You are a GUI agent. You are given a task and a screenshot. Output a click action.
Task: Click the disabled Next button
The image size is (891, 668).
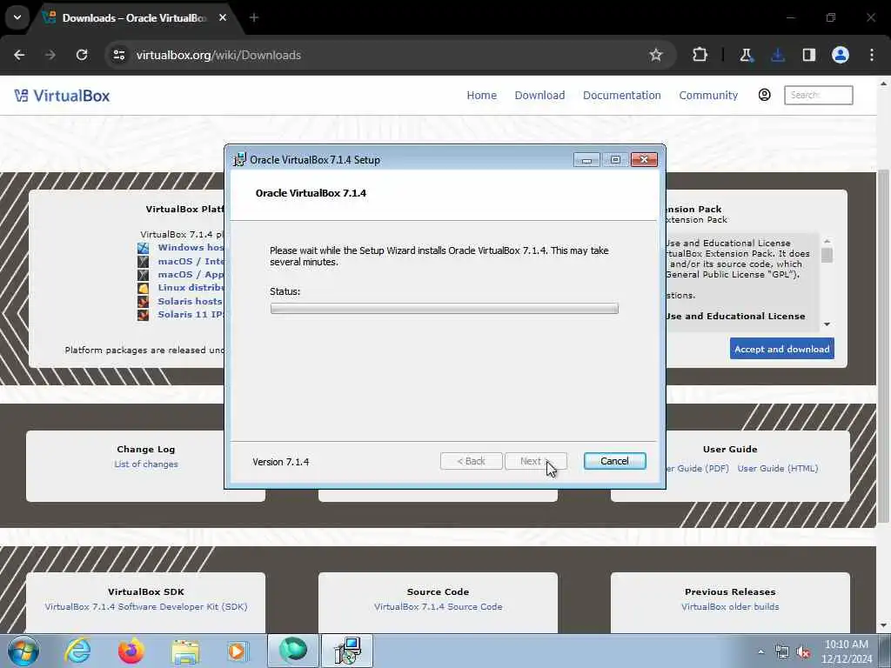click(536, 461)
